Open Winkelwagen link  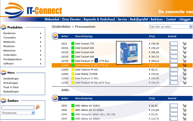click(11, 83)
